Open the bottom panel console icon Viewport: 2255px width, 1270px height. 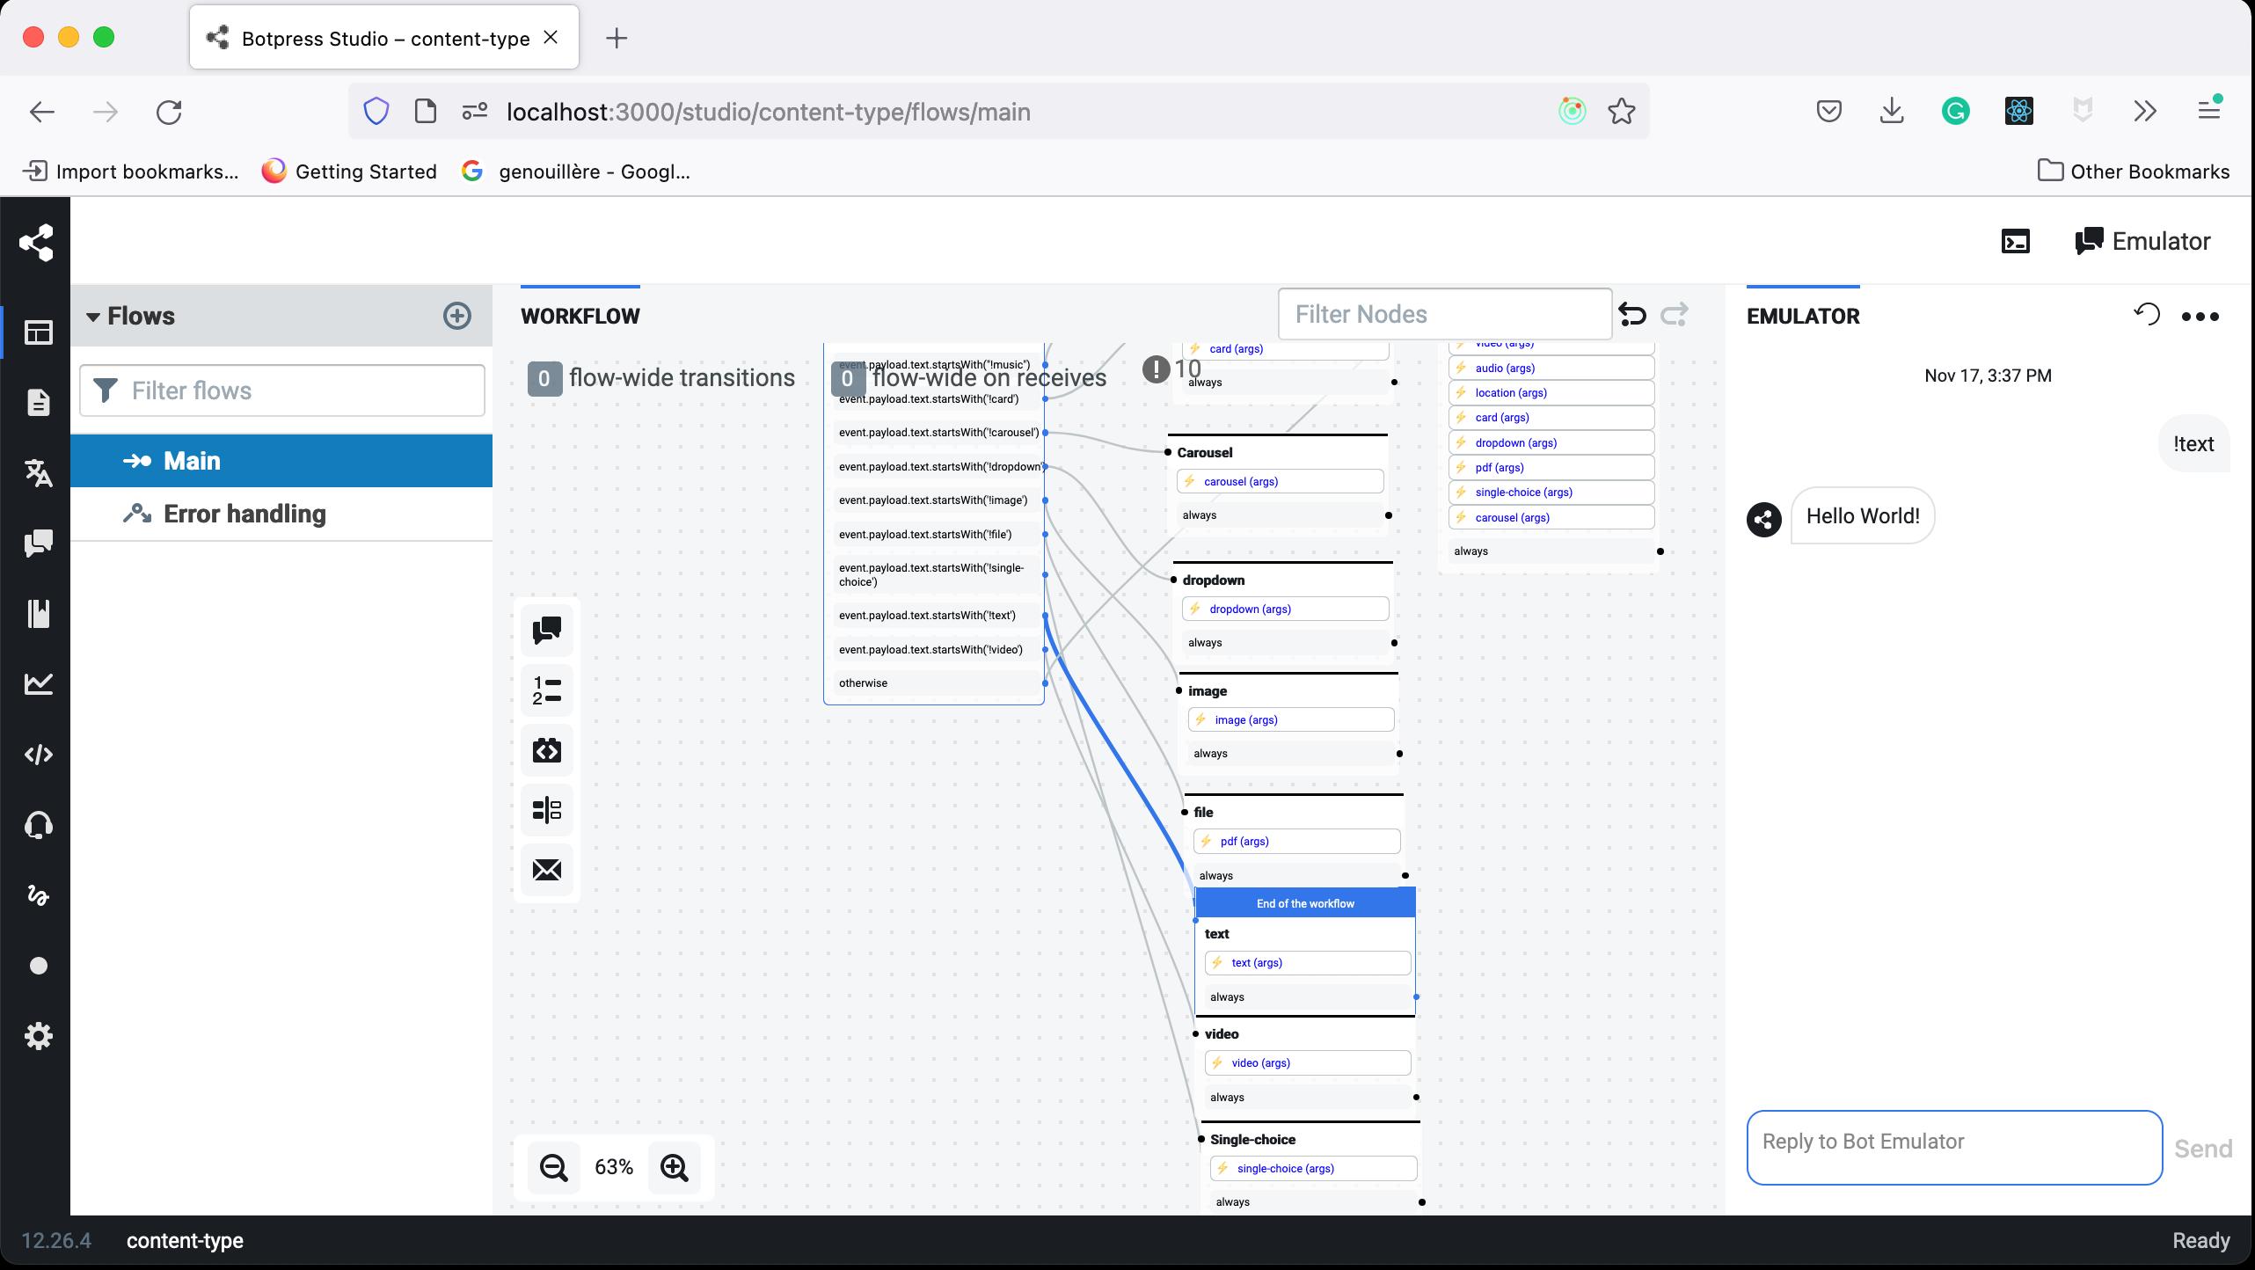click(2016, 242)
